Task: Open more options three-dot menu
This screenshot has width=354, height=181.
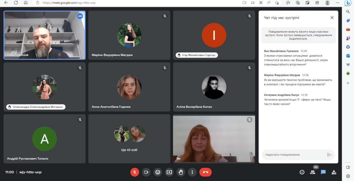Action: coord(192,172)
